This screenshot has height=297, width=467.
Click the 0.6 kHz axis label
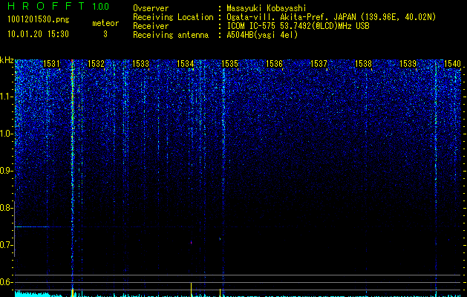coord(6,282)
